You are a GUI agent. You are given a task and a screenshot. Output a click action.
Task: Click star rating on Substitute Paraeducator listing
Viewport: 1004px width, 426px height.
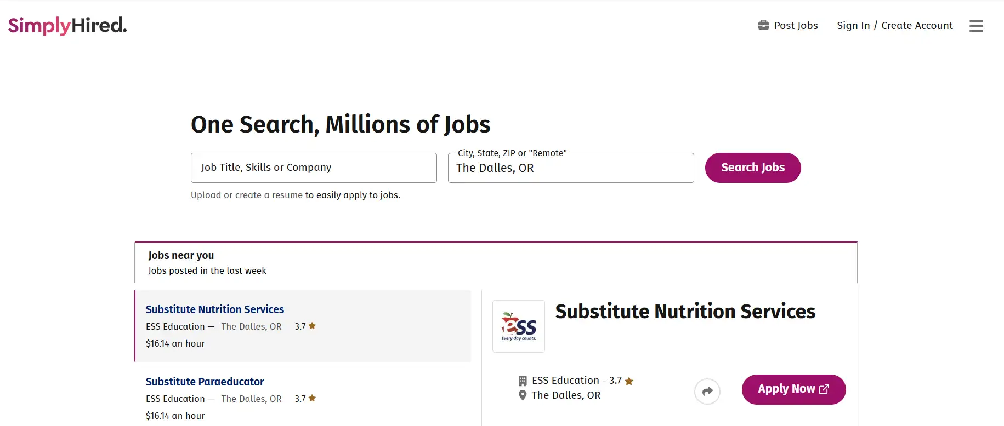[305, 399]
